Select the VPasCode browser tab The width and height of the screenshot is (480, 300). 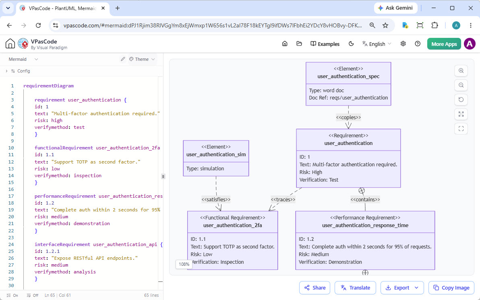62,8
